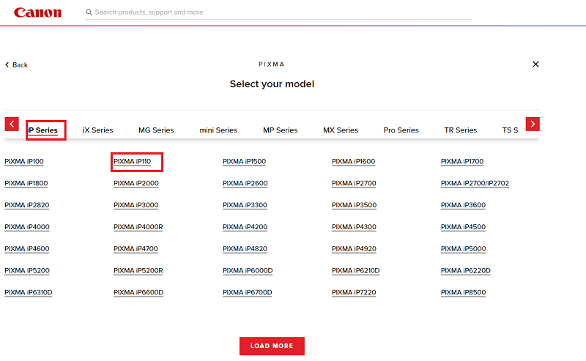This screenshot has width=586, height=361.
Task: Pick PIXMA iP4700 from the list
Action: (136, 248)
